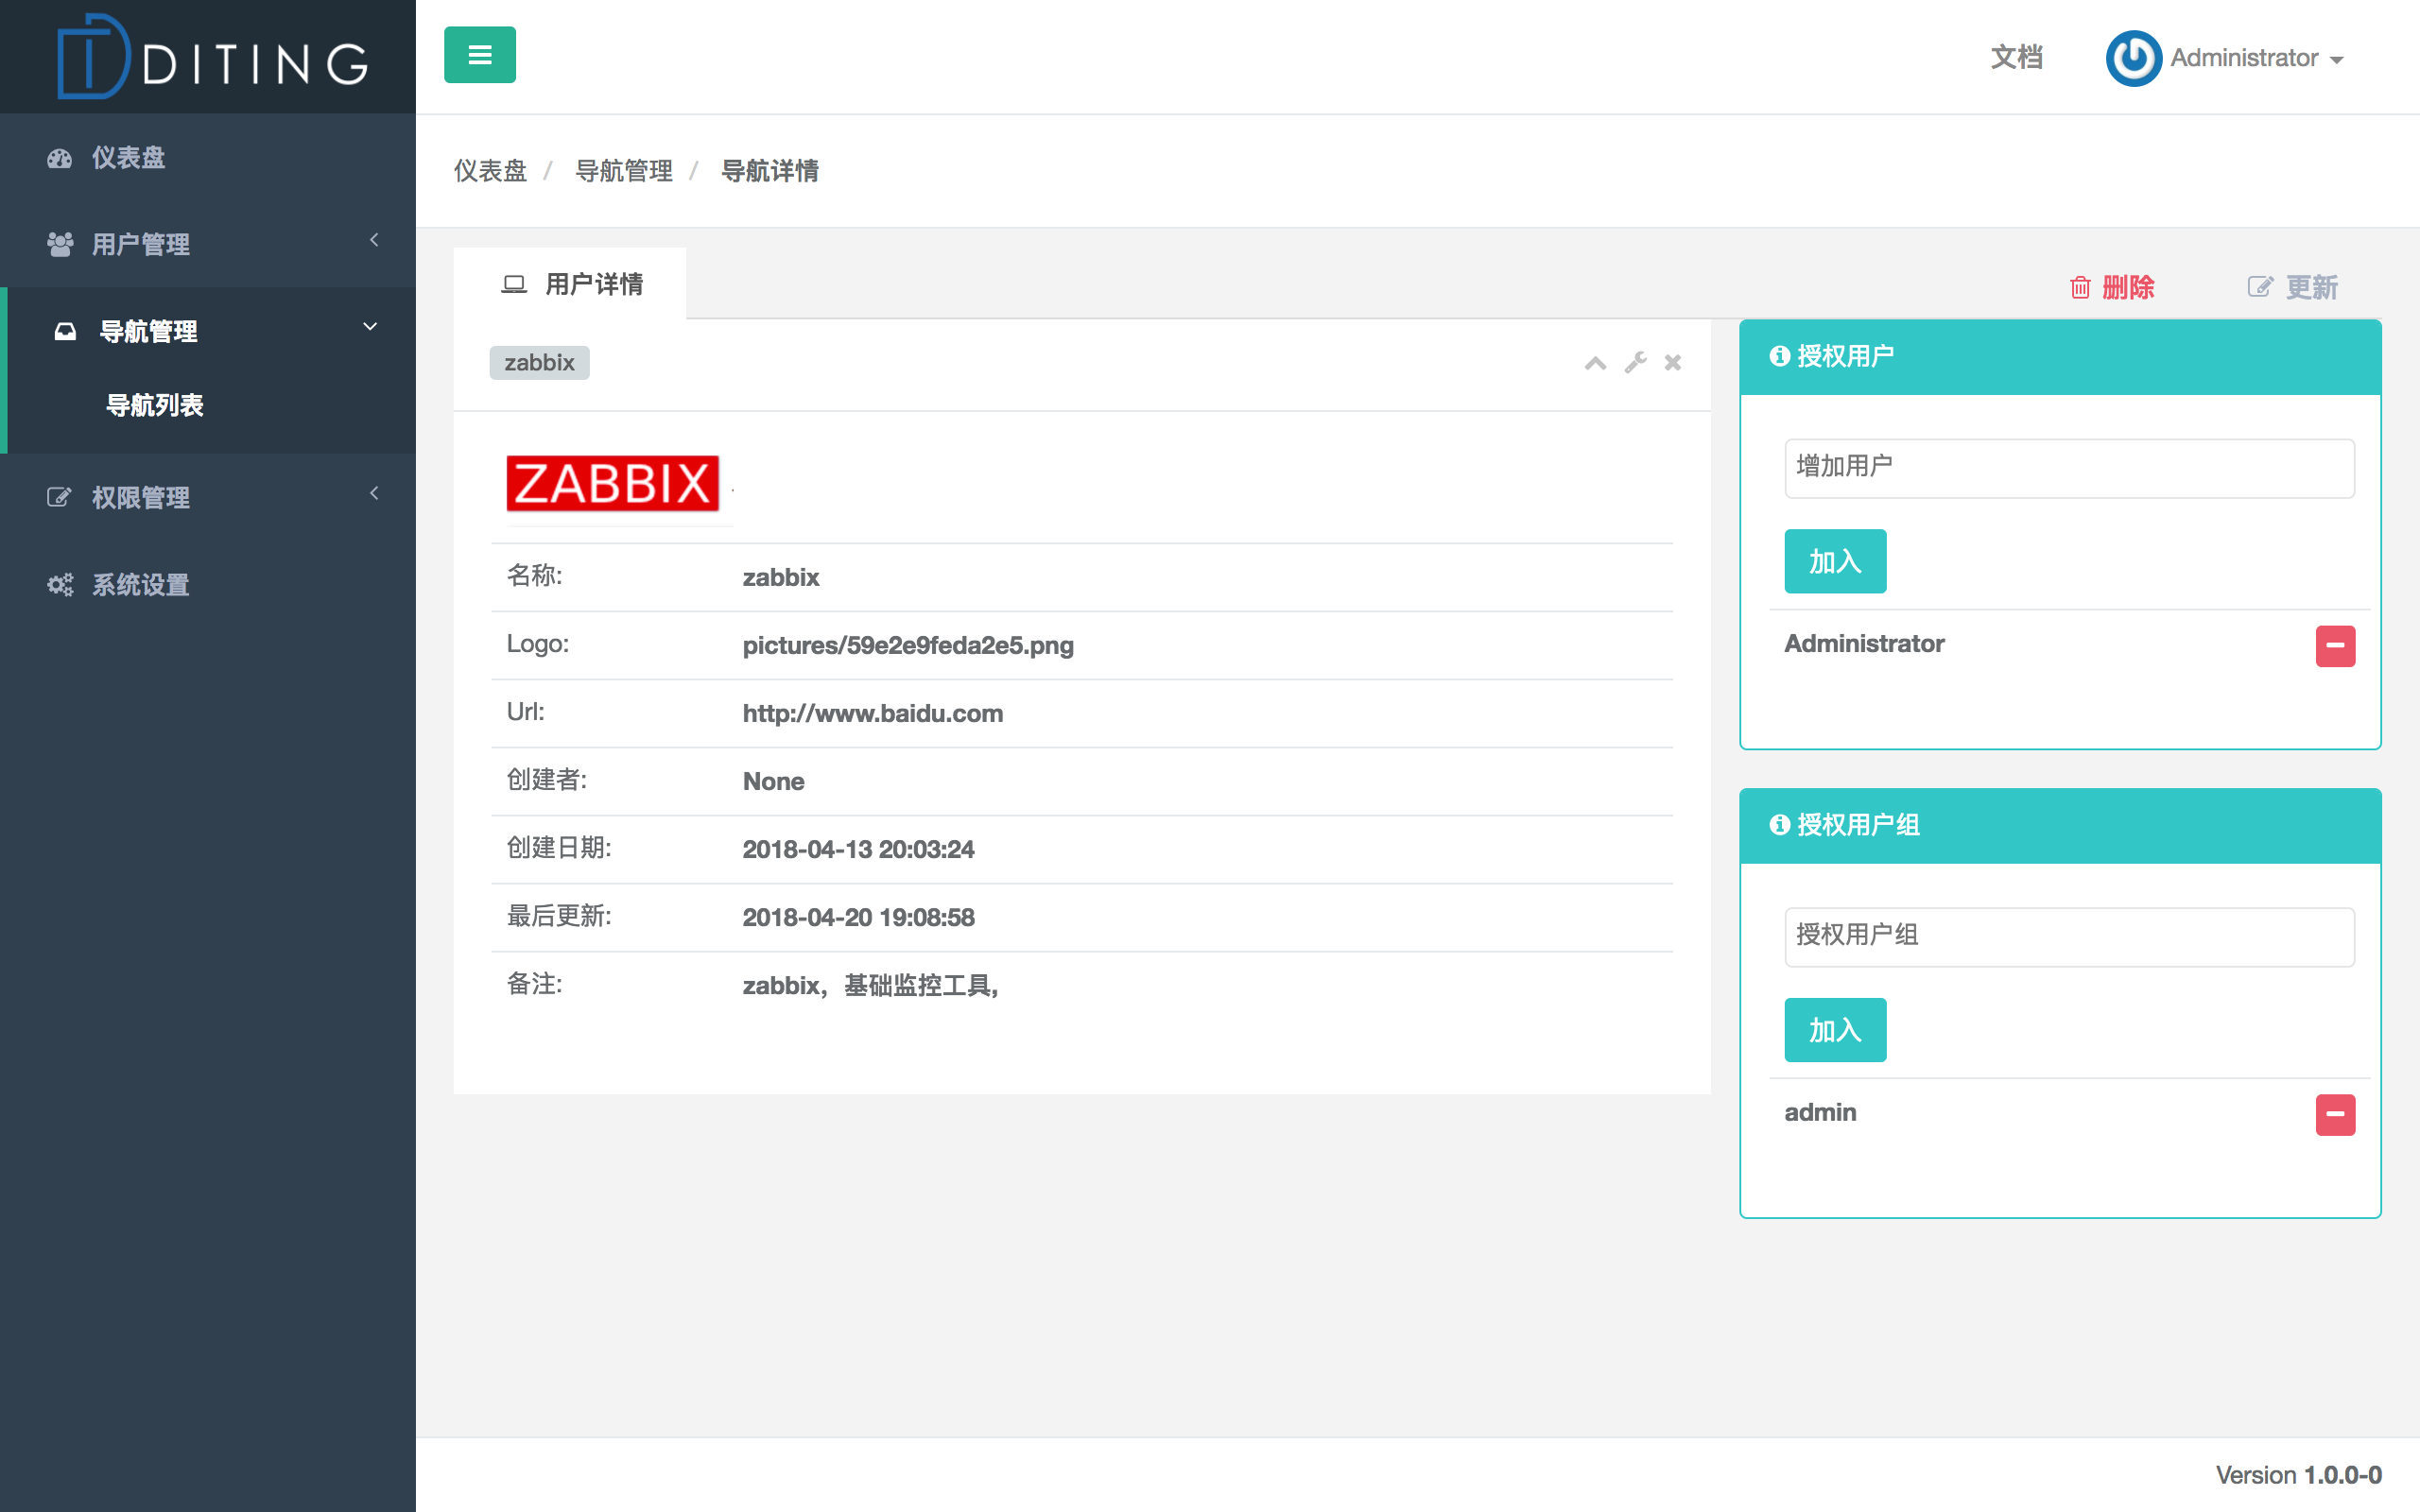Collapse zabbix panel with up chevron
The width and height of the screenshot is (2420, 1512).
tap(1595, 363)
